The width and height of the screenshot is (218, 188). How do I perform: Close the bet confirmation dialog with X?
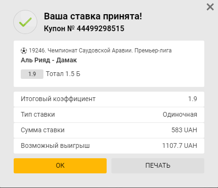click(x=210, y=7)
